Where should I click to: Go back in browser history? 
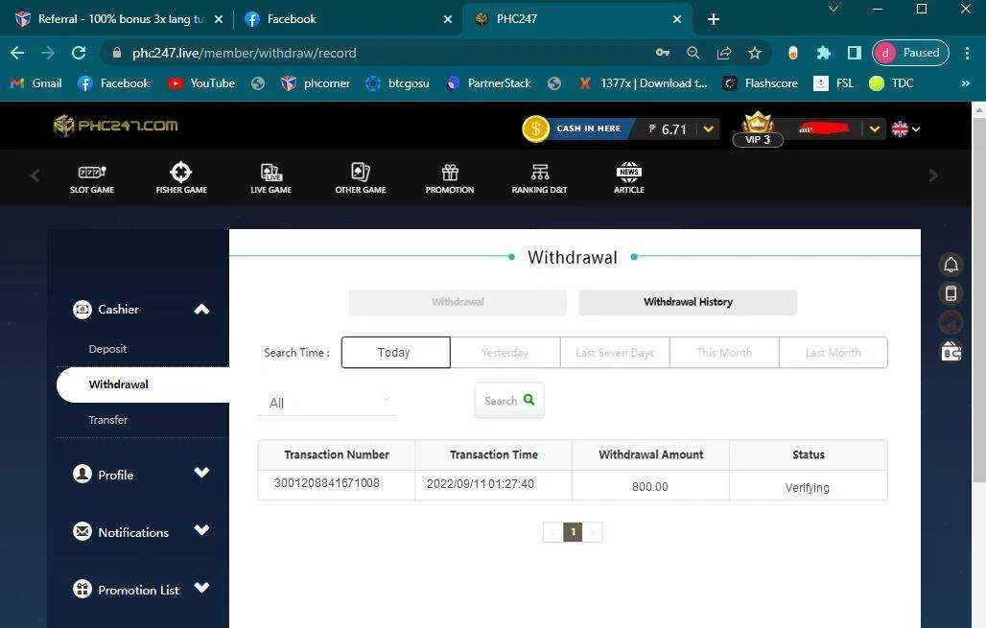17,53
